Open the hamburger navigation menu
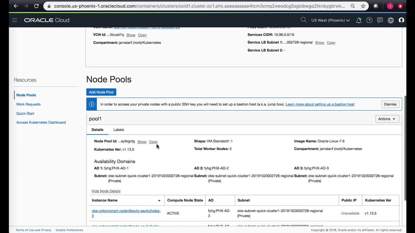The width and height of the screenshot is (415, 233). tap(14, 20)
